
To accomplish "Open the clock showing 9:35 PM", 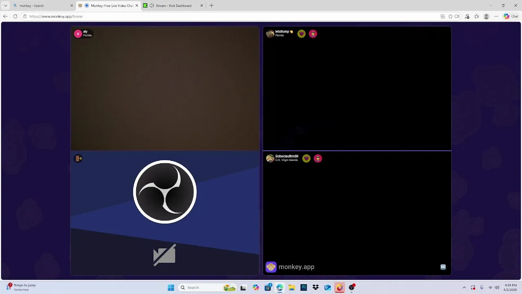I will [x=511, y=287].
